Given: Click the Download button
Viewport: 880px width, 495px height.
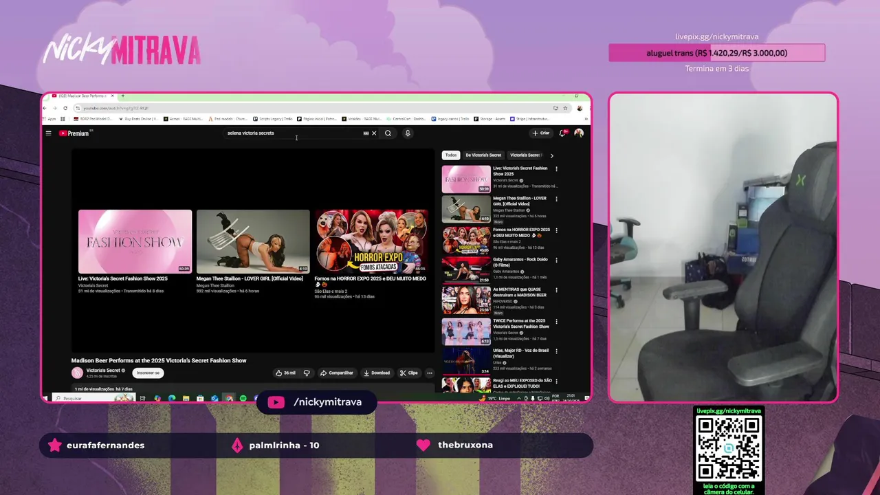Looking at the screenshot, I should point(377,373).
